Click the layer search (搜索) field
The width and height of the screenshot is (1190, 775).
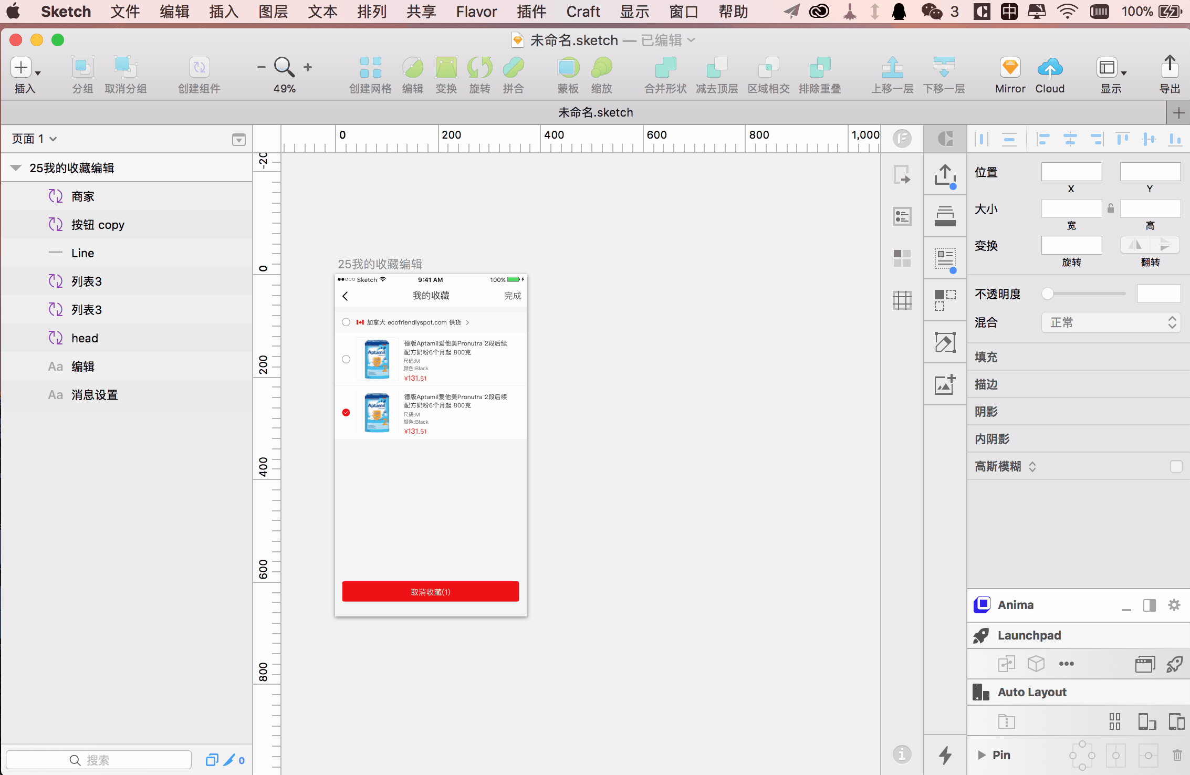pyautogui.click(x=99, y=760)
